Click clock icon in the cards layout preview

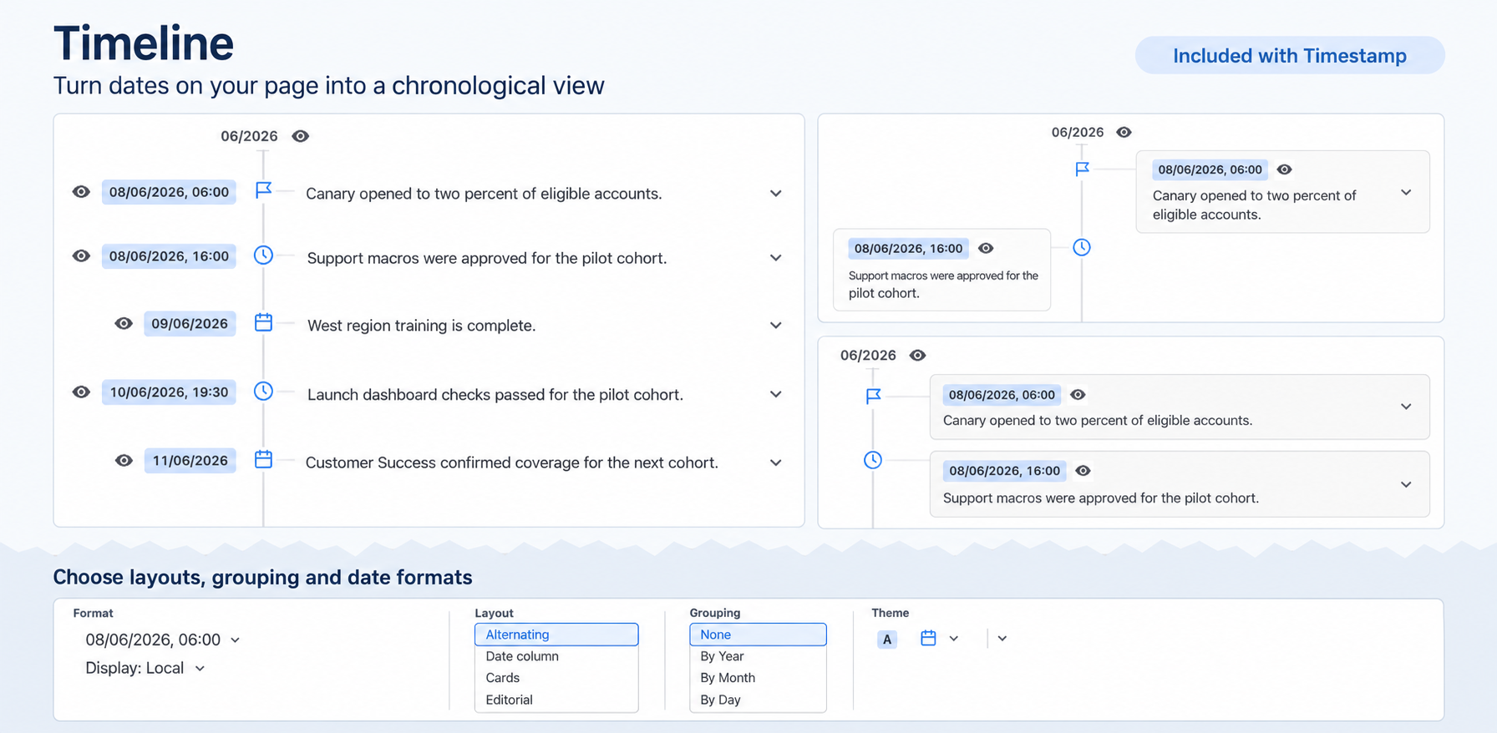point(873,460)
